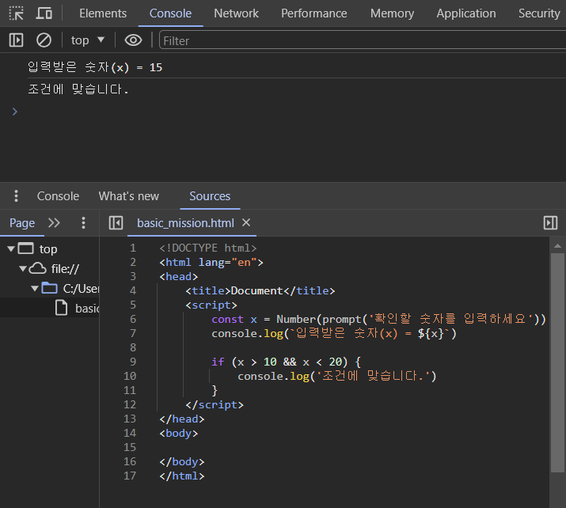Select the Sources drawer tab
Viewport: 566px width, 508px height.
point(210,196)
